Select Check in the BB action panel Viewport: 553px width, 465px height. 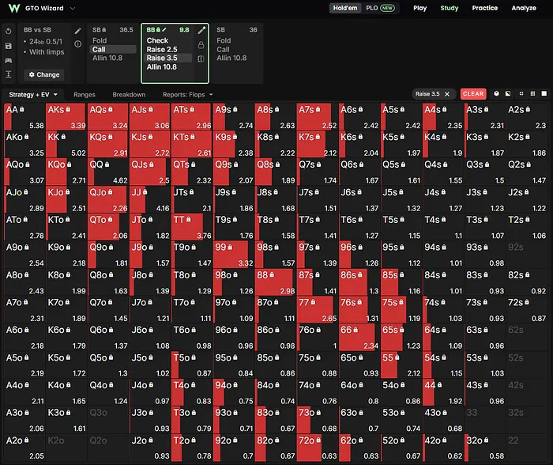point(157,40)
